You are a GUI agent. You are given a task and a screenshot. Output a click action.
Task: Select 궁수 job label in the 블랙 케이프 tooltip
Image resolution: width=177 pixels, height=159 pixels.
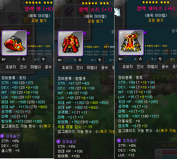click(165, 67)
